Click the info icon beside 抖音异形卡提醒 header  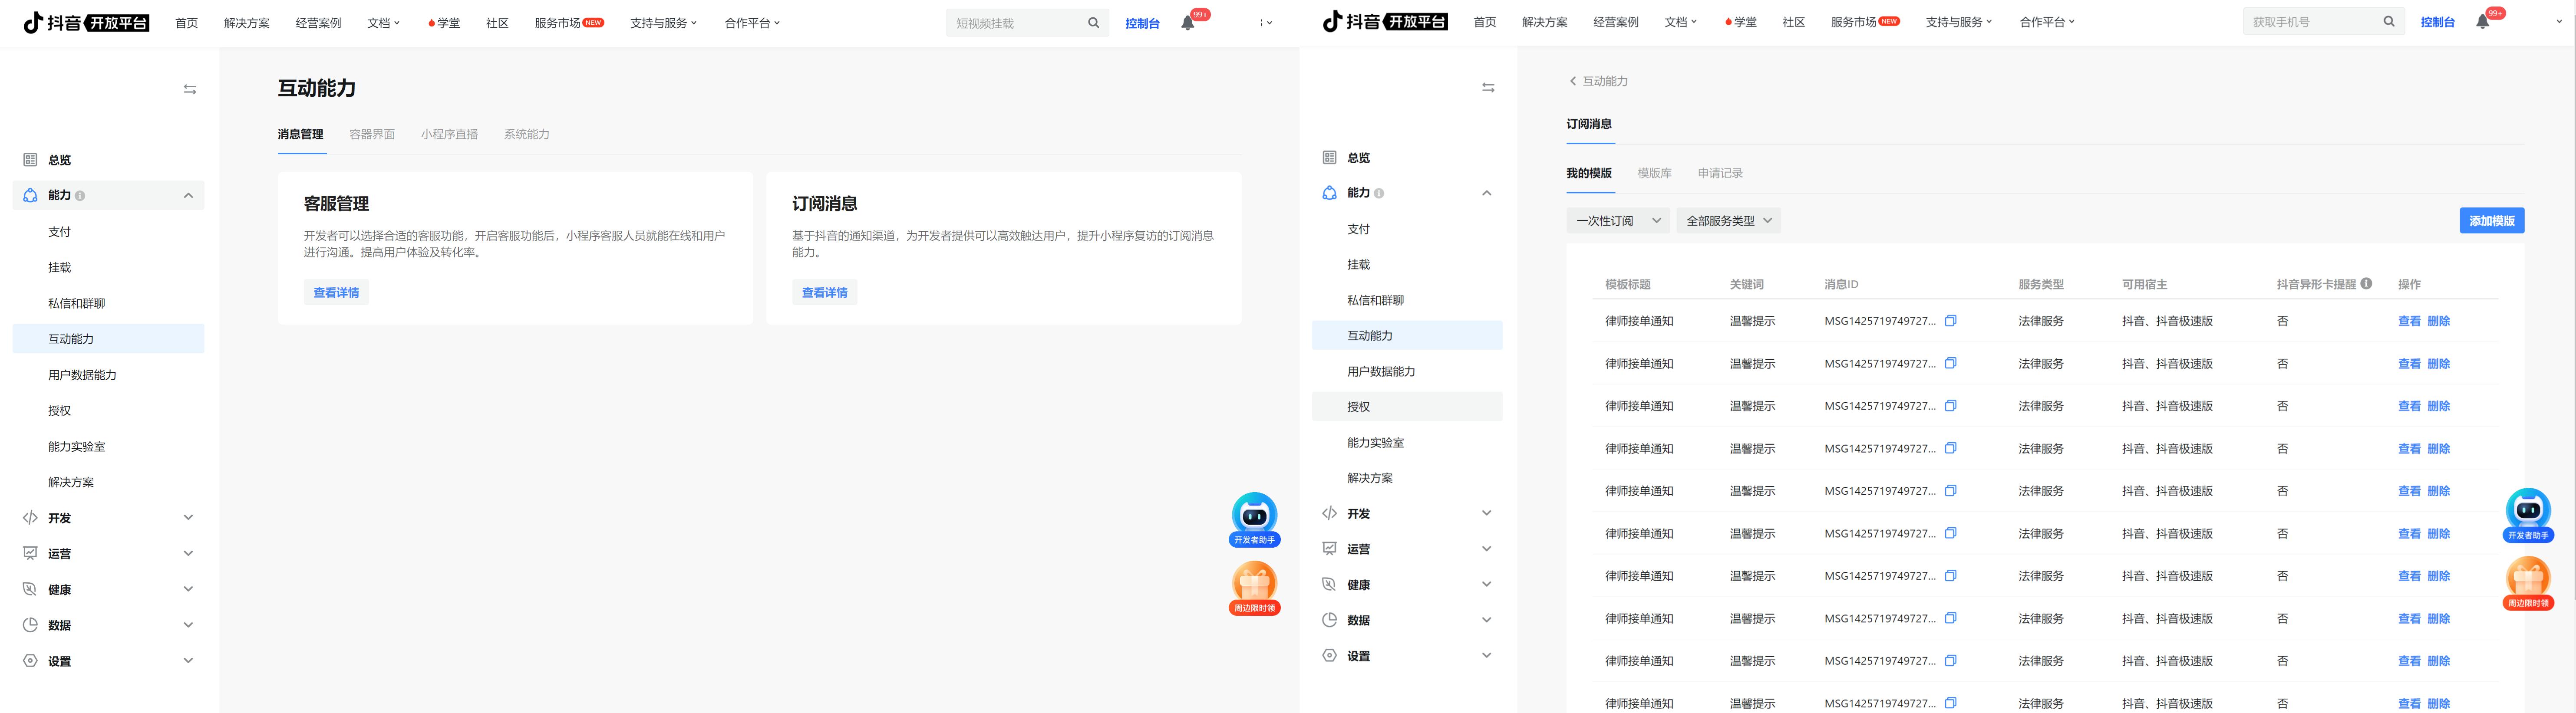pos(2366,284)
